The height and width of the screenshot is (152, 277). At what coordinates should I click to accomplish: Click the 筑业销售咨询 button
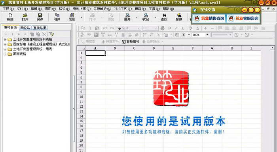click(x=209, y=18)
